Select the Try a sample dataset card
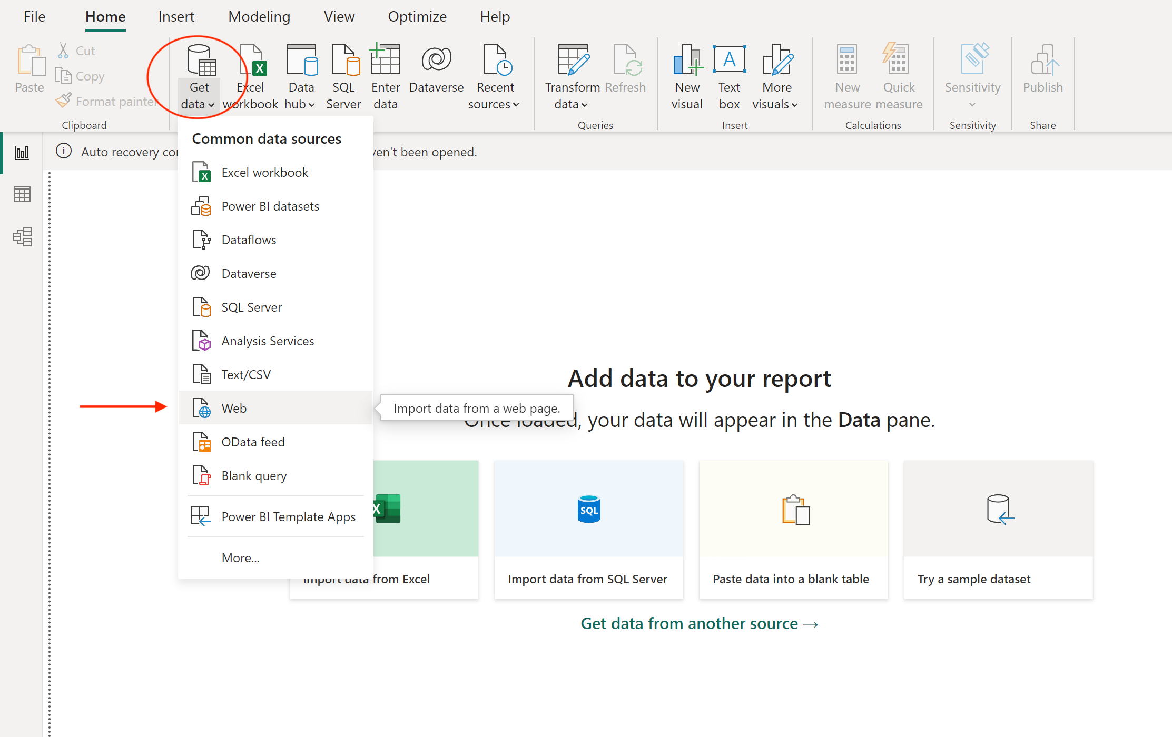The image size is (1172, 737). tap(998, 529)
